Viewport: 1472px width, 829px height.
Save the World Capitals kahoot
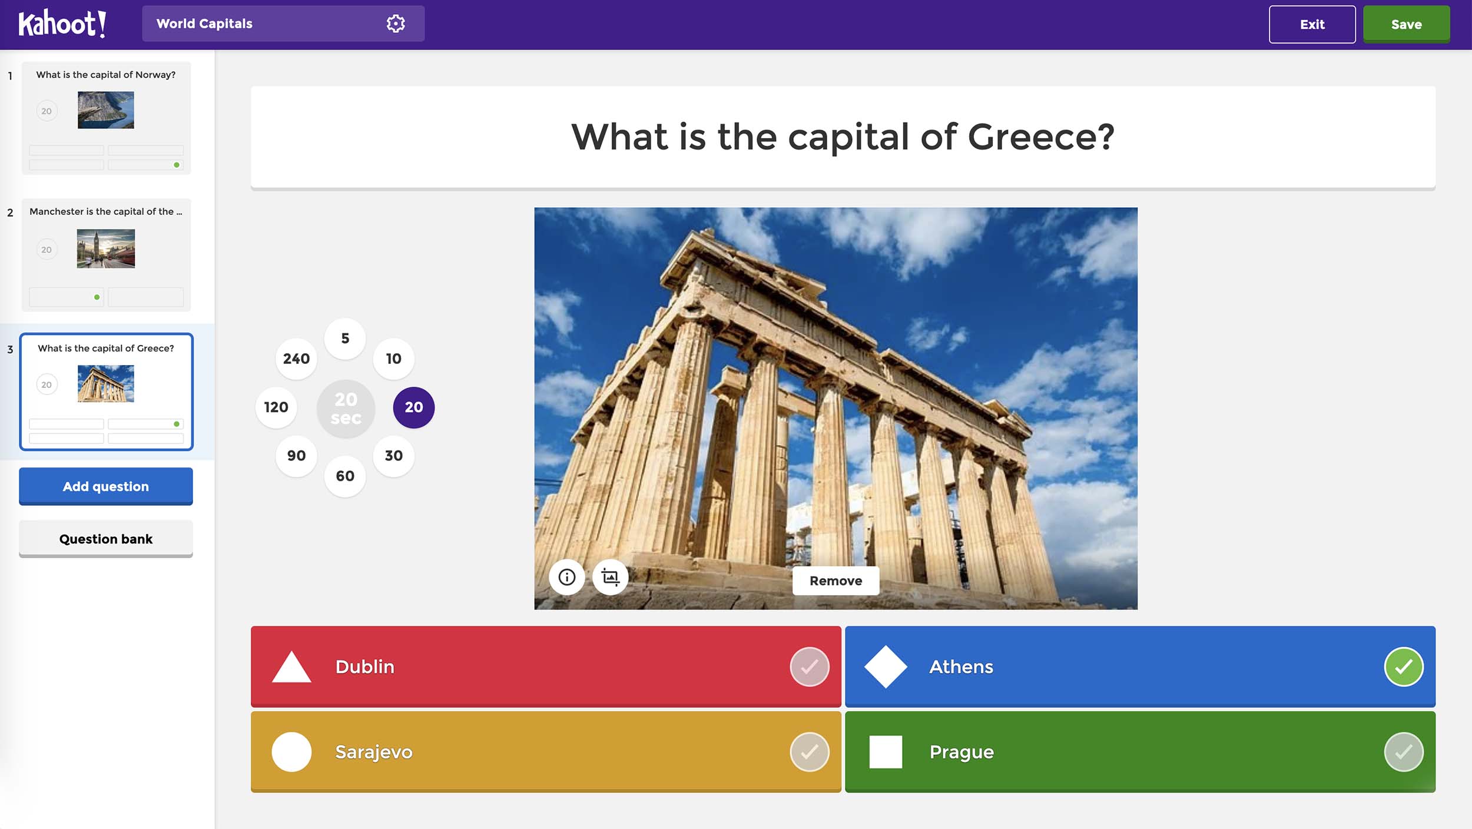click(1406, 23)
